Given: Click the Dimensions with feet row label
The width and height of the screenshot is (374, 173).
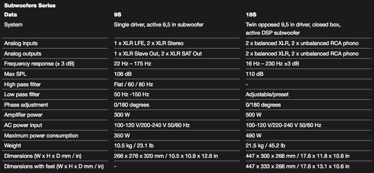Looking at the screenshot, I should coord(54,166).
